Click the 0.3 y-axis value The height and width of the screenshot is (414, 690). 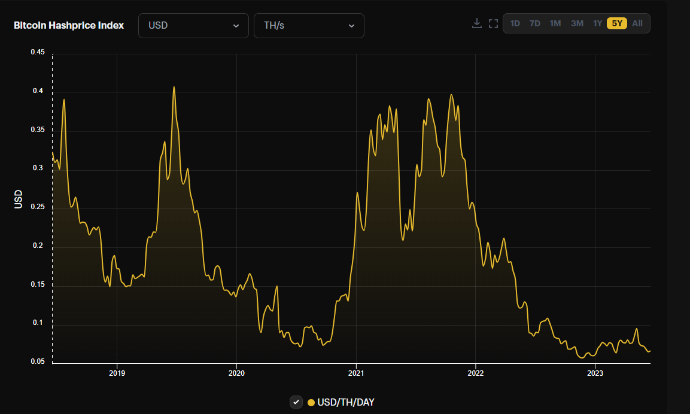(38, 168)
